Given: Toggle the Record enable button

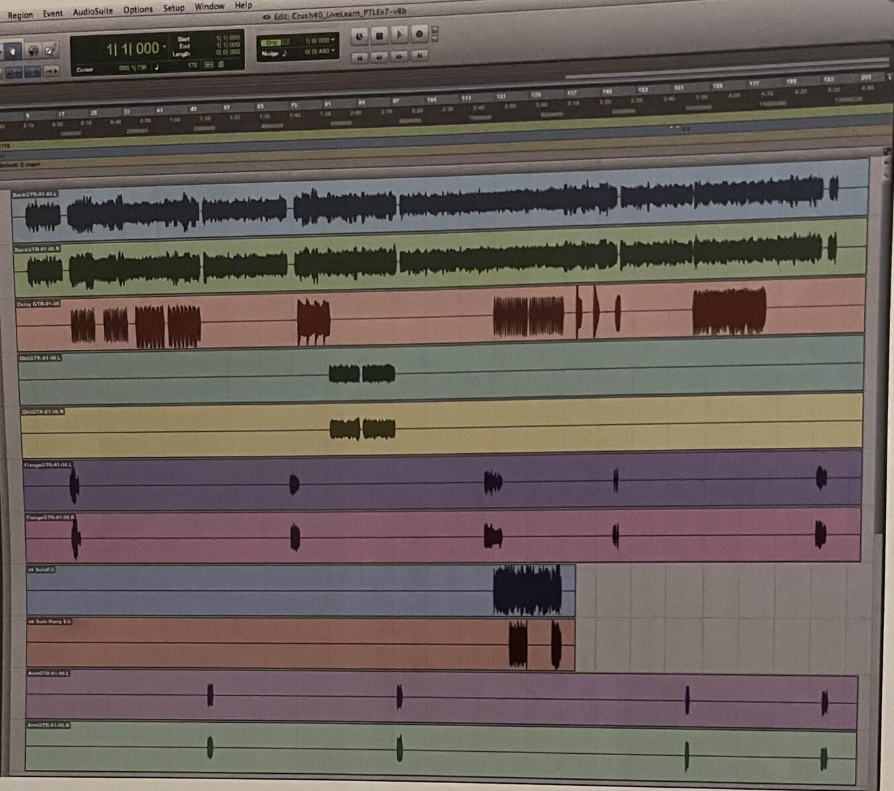Looking at the screenshot, I should [x=419, y=34].
